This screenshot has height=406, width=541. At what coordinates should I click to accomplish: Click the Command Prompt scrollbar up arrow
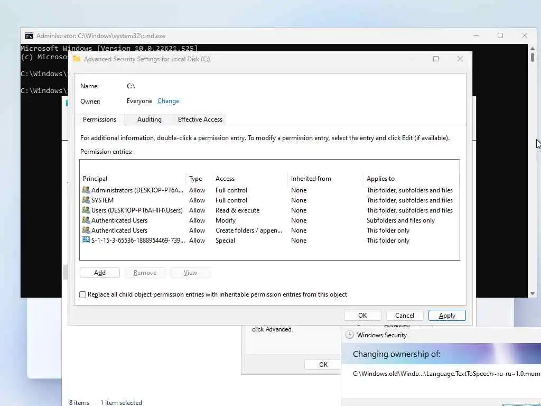tap(533, 48)
